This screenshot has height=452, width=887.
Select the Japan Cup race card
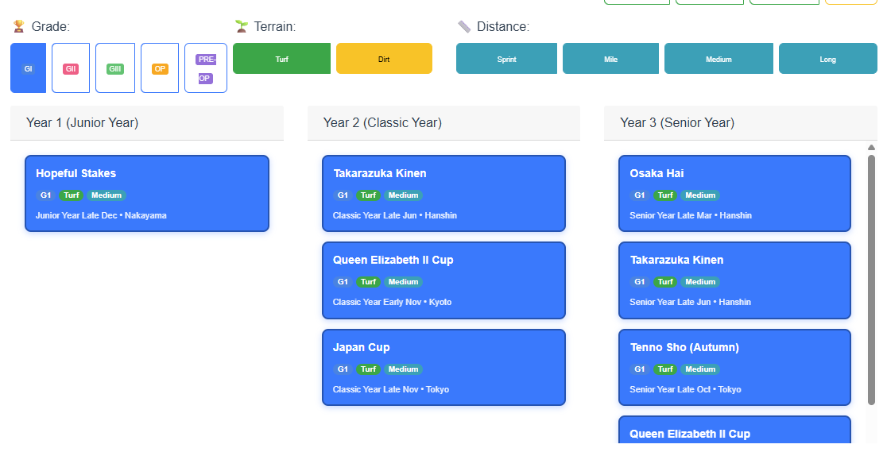444,368
